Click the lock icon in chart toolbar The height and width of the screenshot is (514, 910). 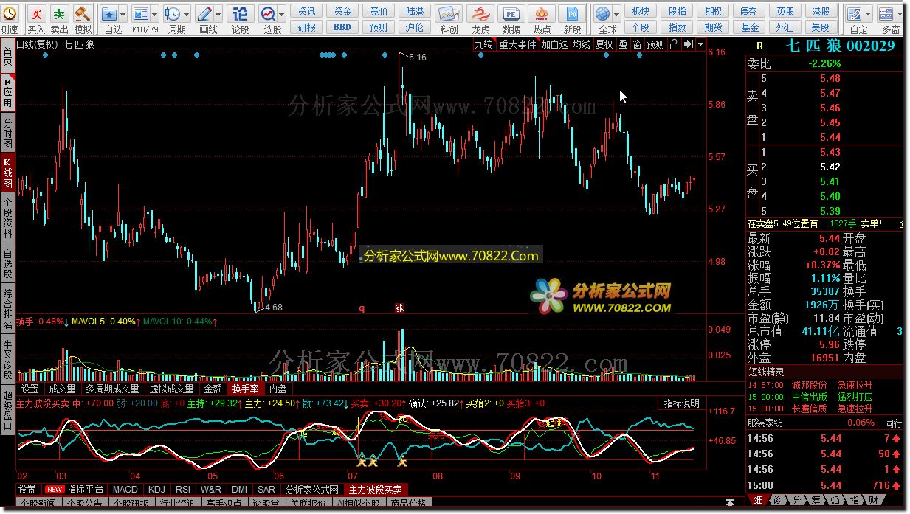coord(674,44)
